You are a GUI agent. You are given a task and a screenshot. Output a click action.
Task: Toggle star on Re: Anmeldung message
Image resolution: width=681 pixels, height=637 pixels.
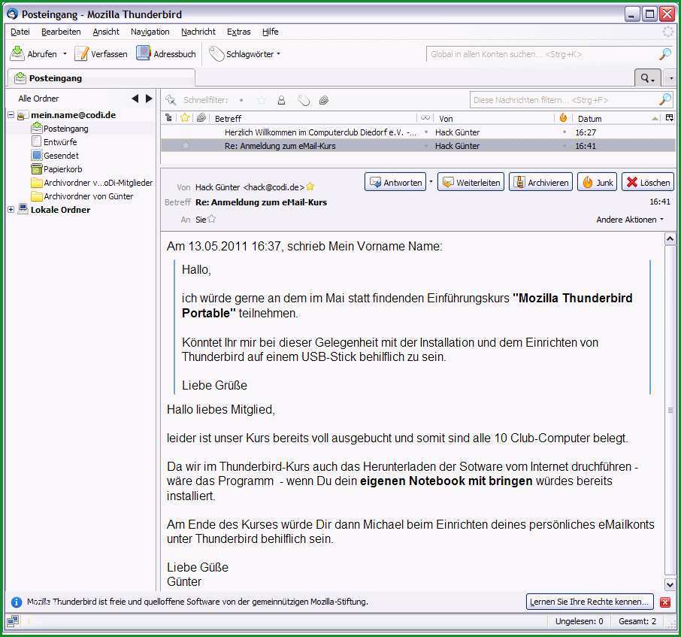pos(186,146)
